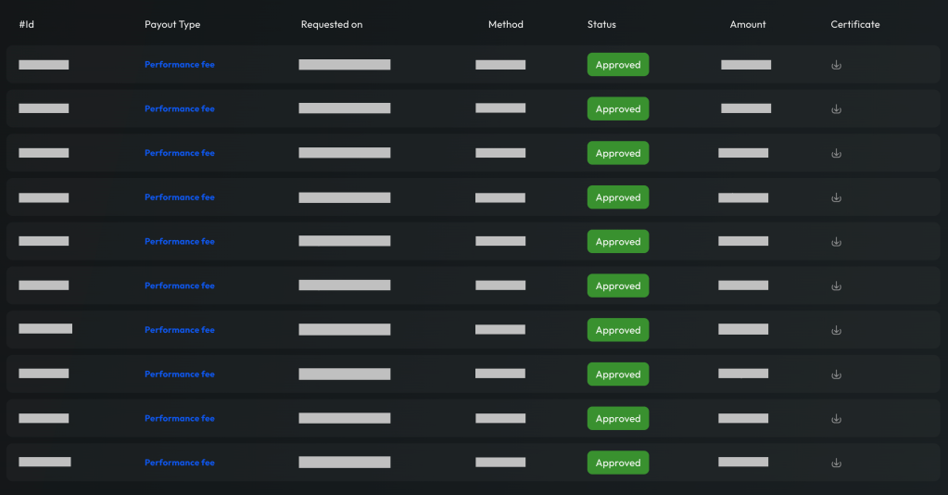Download certificate in the eighth row

(836, 374)
